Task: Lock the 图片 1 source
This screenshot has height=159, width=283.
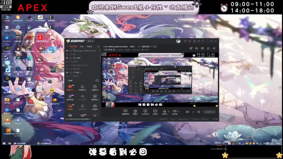Action: (71, 72)
